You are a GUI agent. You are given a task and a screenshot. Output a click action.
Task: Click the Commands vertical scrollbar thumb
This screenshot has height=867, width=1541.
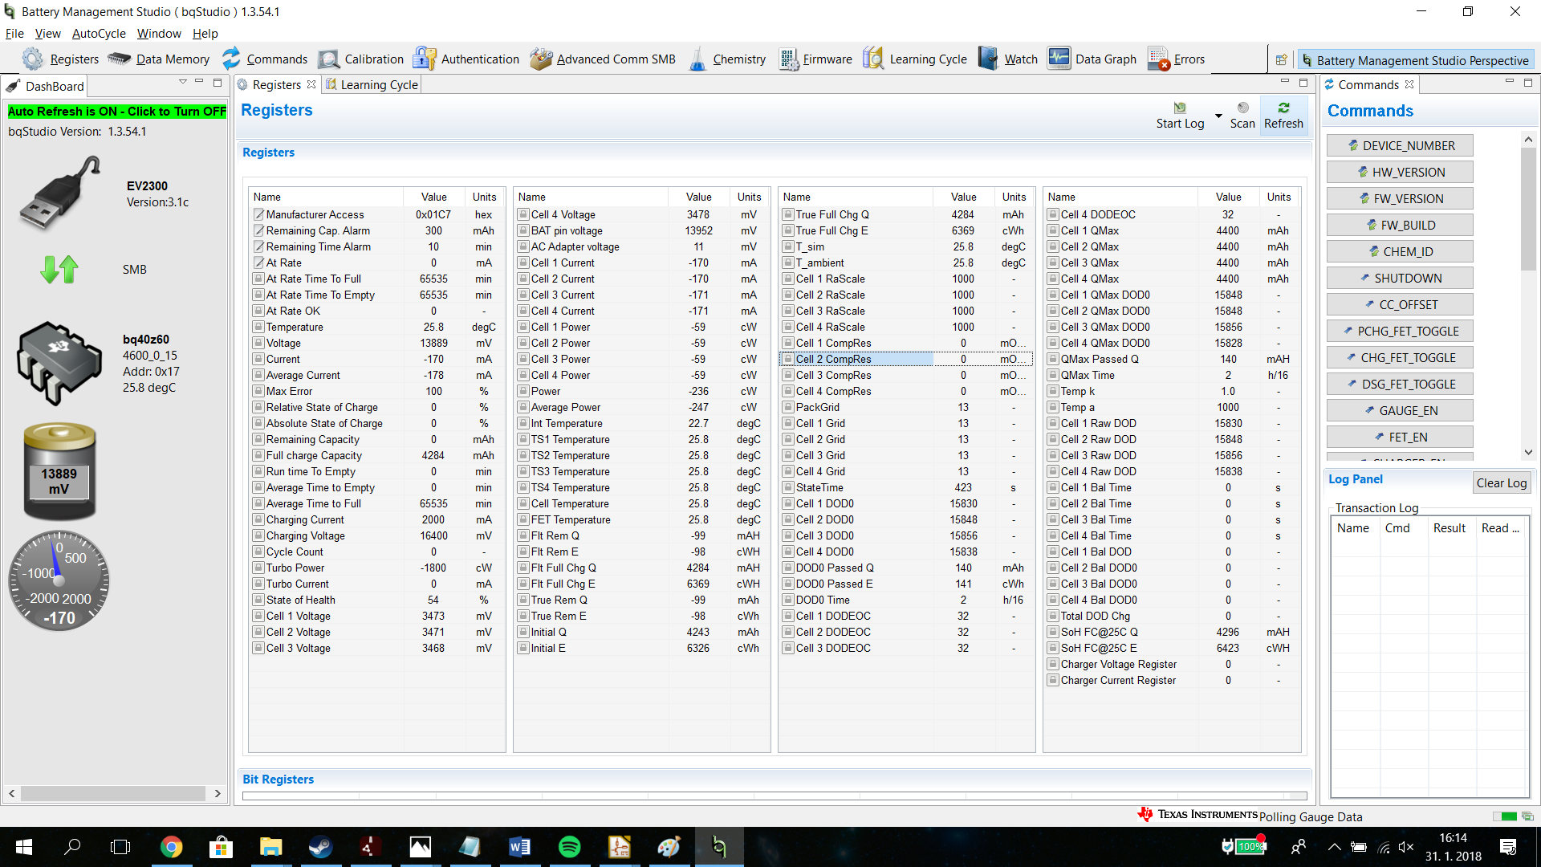(1528, 209)
